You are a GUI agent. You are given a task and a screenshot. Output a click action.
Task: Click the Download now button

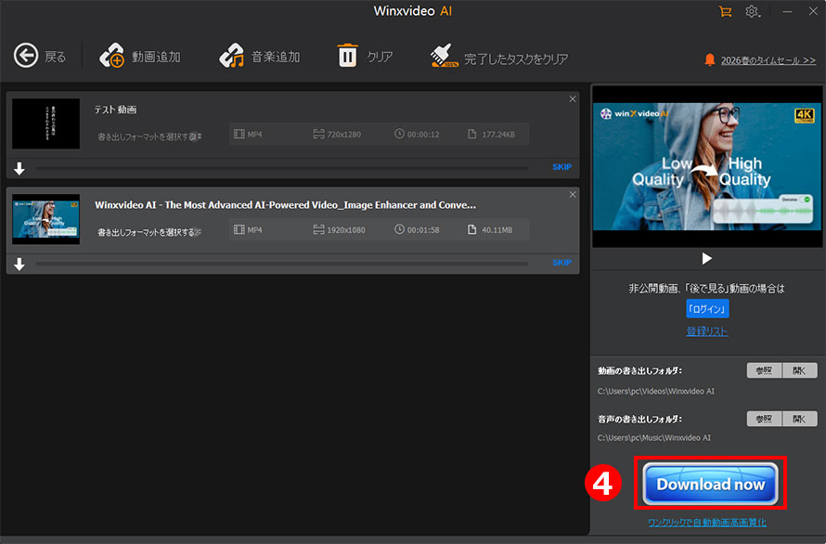[x=709, y=484]
